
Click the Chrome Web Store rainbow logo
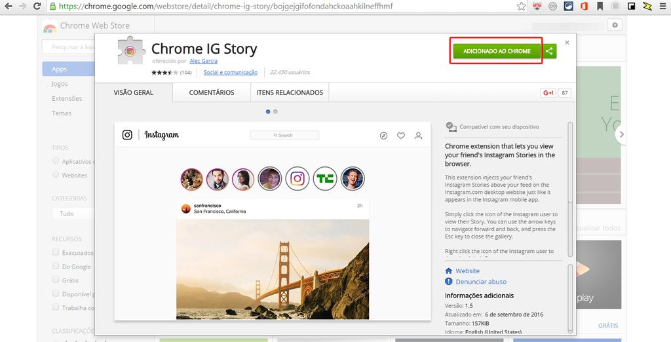[50, 27]
